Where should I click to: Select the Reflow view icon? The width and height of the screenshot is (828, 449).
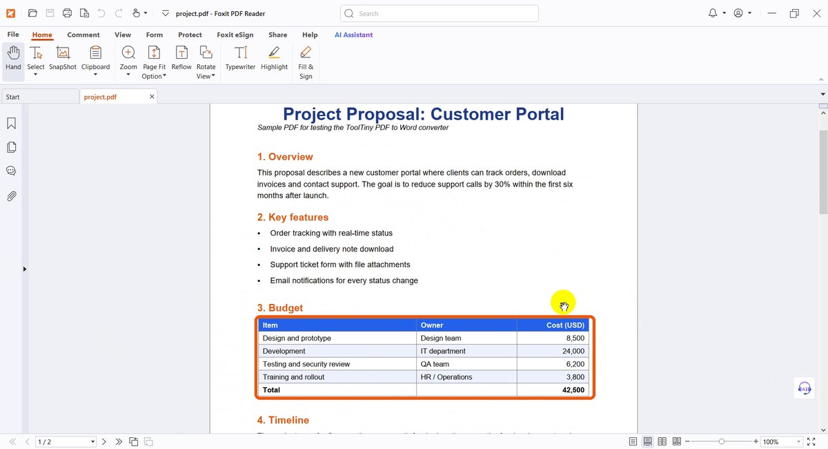click(181, 58)
